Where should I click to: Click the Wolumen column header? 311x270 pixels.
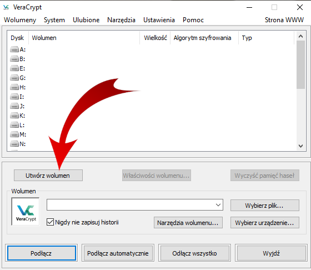pos(84,38)
